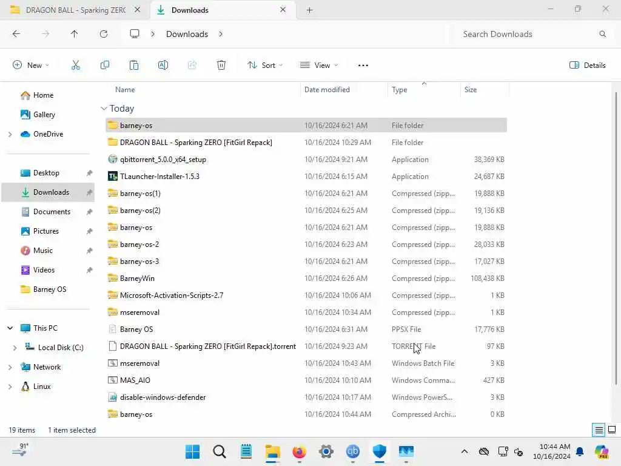Click chevron after Downloads in address bar

(221, 34)
